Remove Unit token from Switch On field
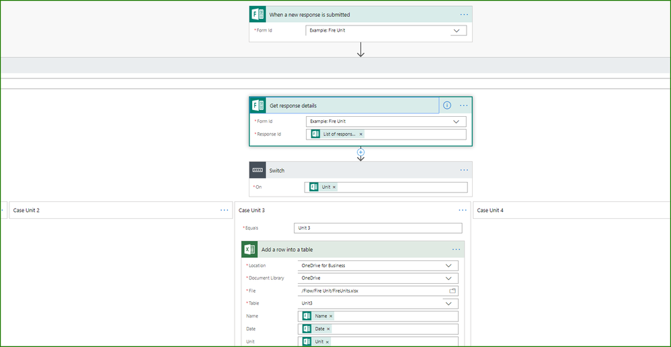This screenshot has width=671, height=347. coord(334,187)
